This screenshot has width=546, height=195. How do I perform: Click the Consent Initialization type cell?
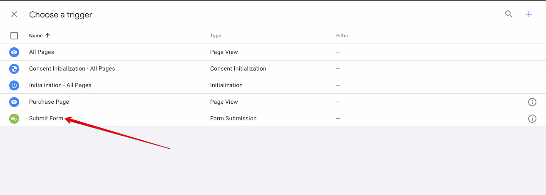[238, 68]
